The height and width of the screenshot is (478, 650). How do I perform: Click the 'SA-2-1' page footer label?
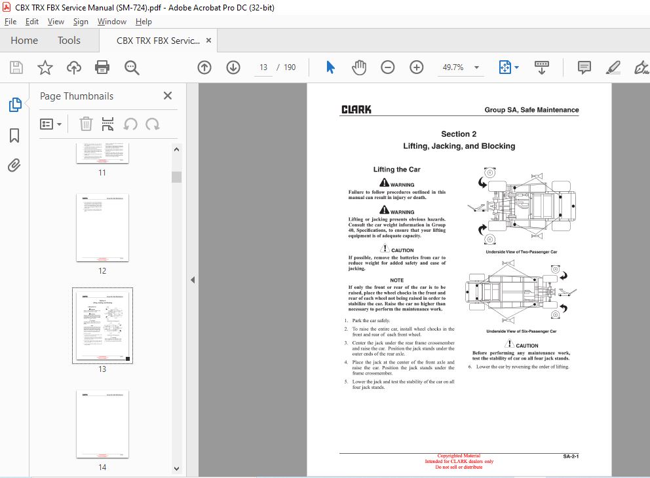pos(571,456)
